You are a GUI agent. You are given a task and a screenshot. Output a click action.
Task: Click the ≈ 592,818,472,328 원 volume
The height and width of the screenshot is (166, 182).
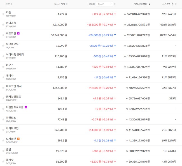(137, 14)
